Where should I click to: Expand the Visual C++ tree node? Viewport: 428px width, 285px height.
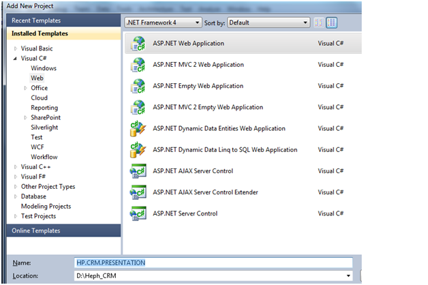(16, 167)
